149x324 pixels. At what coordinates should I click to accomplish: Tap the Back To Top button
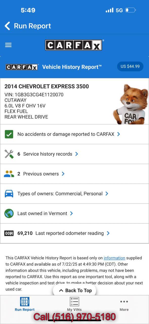[75, 290]
